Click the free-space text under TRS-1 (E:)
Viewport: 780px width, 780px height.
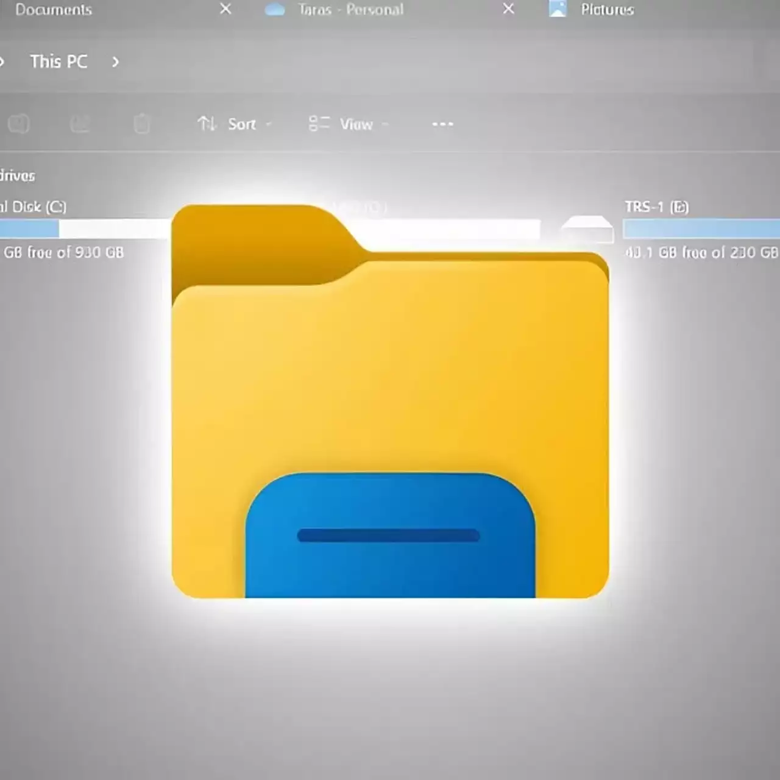(701, 252)
